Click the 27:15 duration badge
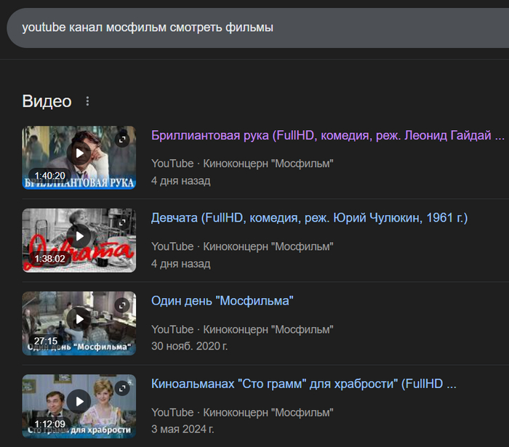This screenshot has height=447, width=509. (x=46, y=341)
